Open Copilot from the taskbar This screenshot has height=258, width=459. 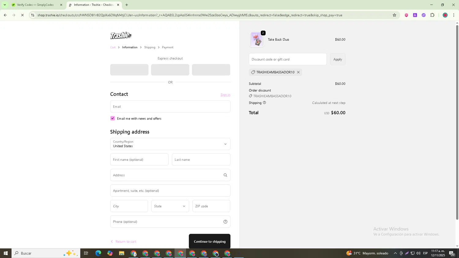pyautogui.click(x=110, y=253)
